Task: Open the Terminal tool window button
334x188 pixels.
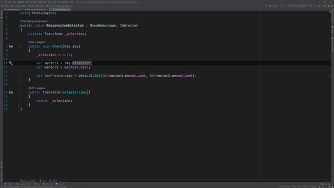Action: [x=59, y=184]
